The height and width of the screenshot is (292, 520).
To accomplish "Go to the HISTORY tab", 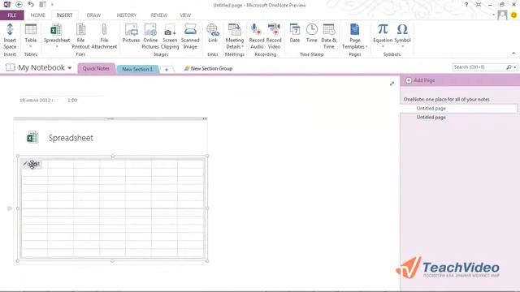I will click(127, 15).
